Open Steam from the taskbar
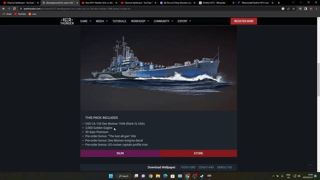This screenshot has width=320, height=180. [x=202, y=176]
